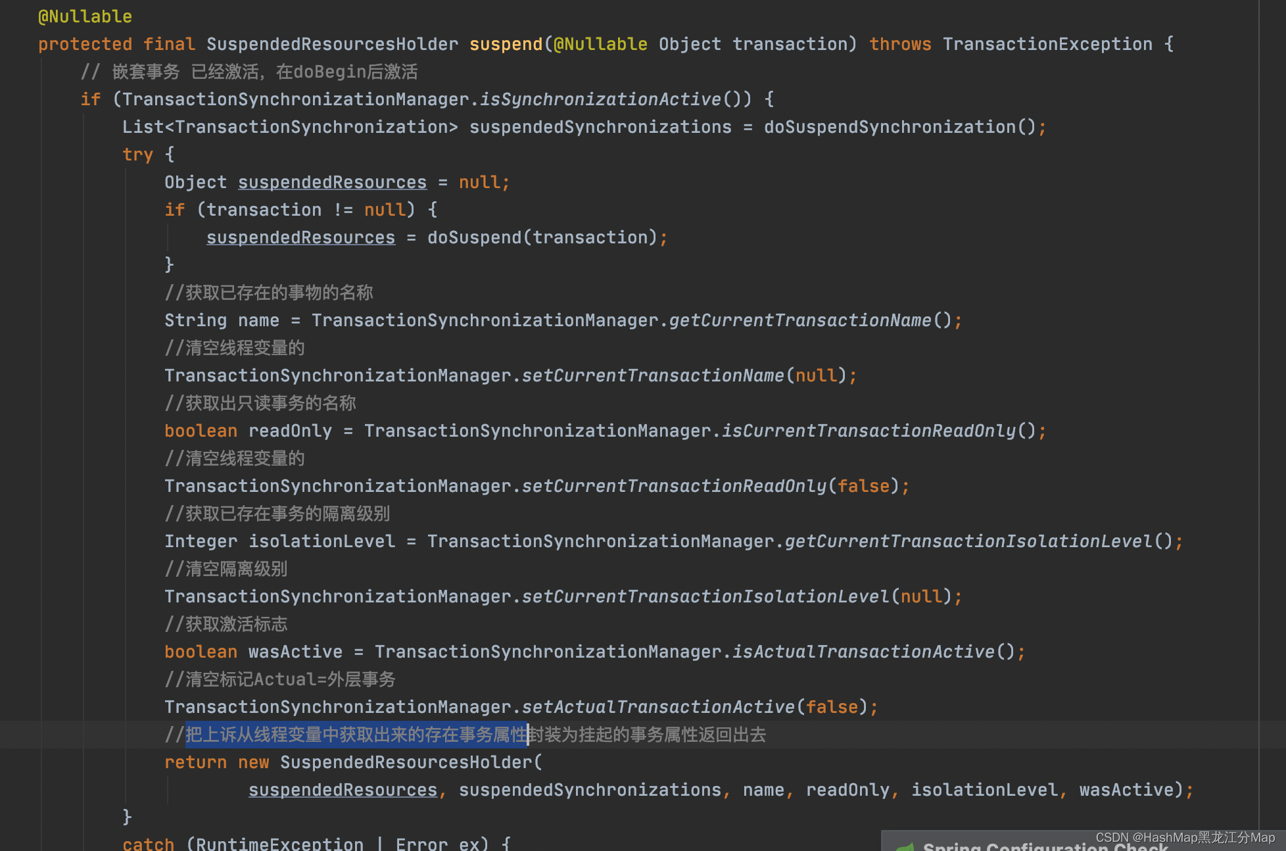Click the String name declaration
This screenshot has width=1286, height=851.
pyautogui.click(x=222, y=320)
